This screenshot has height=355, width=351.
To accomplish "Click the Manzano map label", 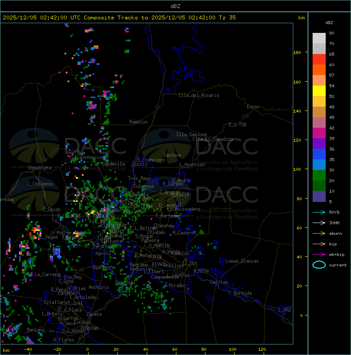I will point(35,330).
